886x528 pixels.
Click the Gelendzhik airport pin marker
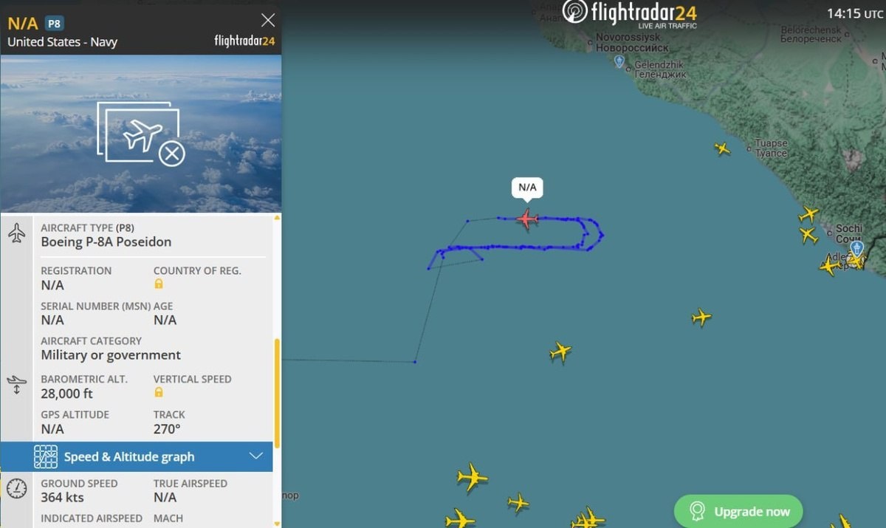(x=619, y=61)
